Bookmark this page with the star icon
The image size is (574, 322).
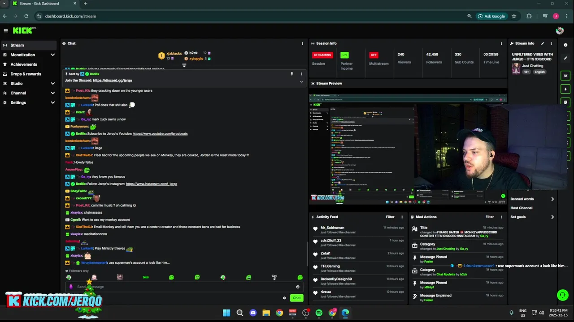[514, 16]
